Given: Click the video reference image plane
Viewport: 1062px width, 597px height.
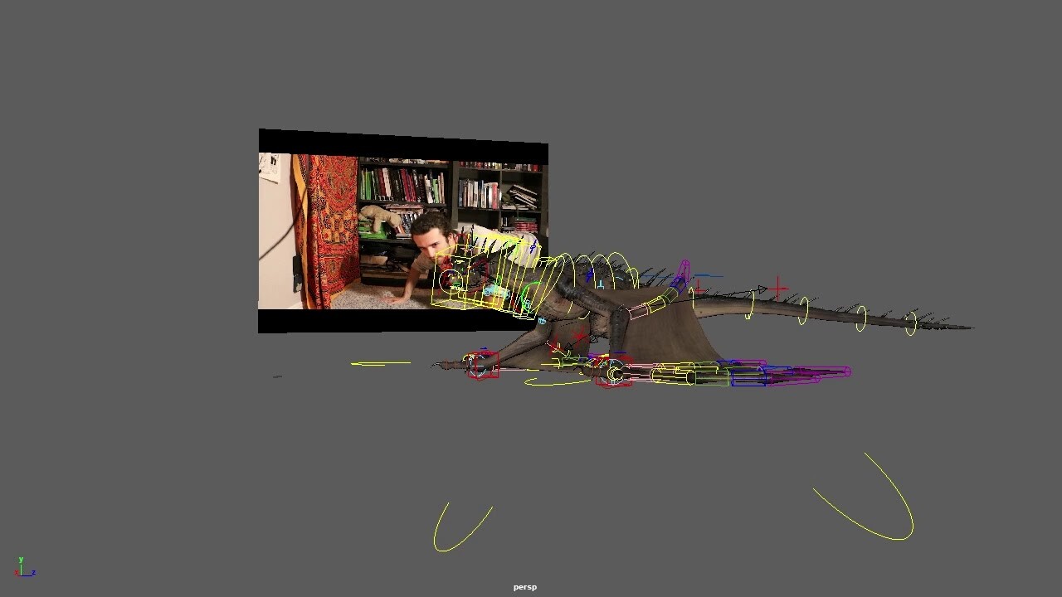Looking at the screenshot, I should pos(332,207).
